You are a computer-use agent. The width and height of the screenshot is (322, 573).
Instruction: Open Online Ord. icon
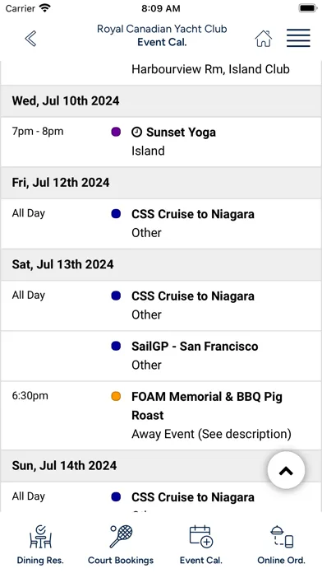click(x=282, y=537)
